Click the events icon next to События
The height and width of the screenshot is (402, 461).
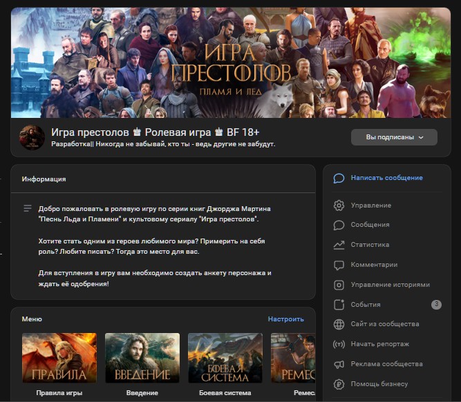[x=339, y=305]
